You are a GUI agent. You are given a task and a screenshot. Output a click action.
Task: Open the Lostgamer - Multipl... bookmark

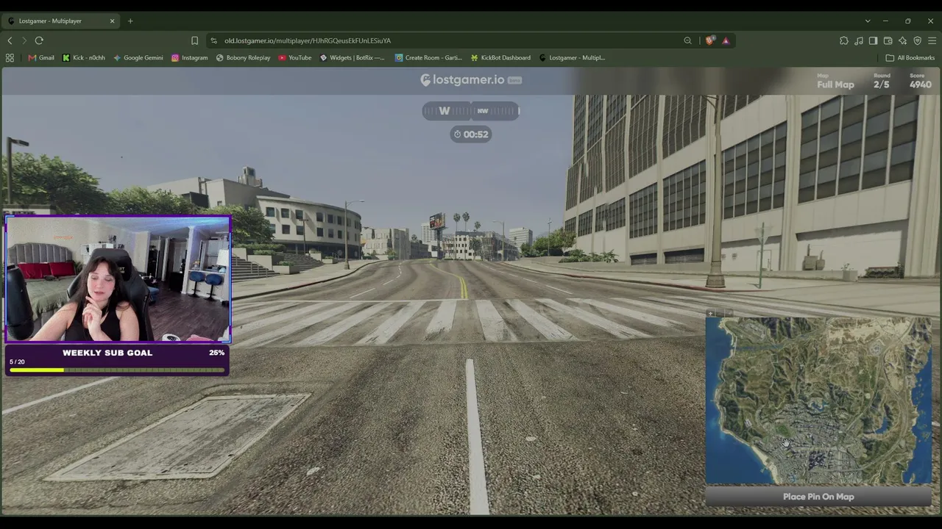pyautogui.click(x=572, y=57)
